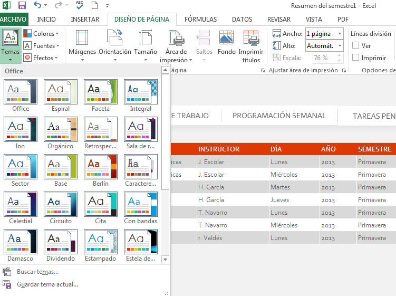Click the Save icon in quick access toolbar

tap(22, 5)
